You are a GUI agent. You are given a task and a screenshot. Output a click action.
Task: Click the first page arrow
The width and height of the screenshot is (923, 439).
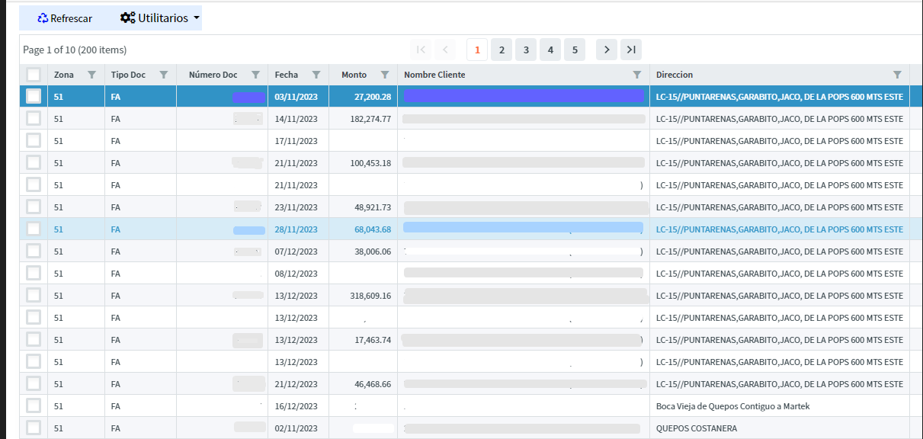tap(421, 50)
